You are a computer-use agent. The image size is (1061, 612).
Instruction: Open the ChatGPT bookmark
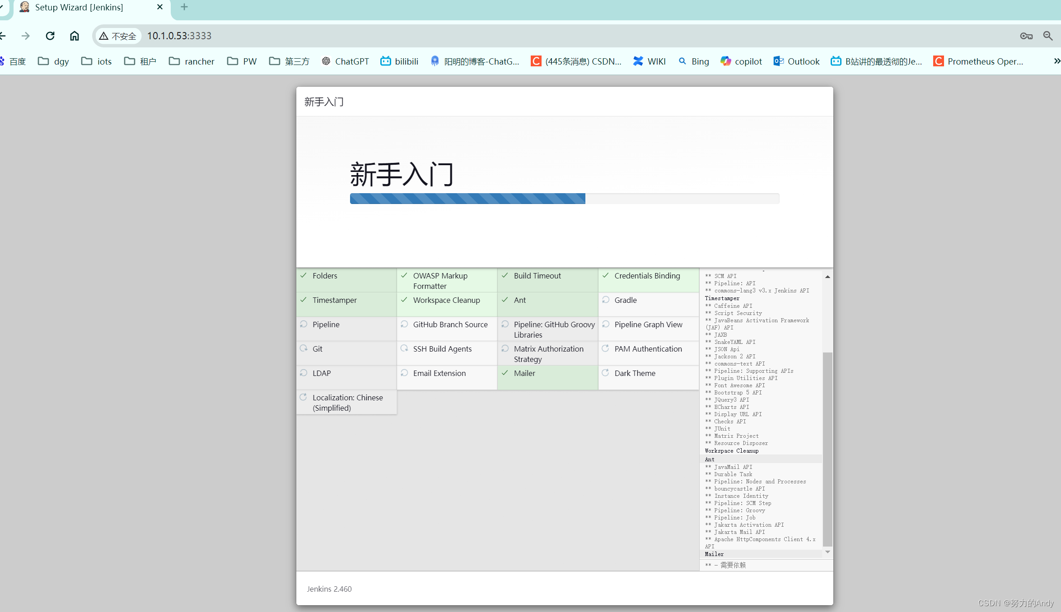click(x=346, y=61)
